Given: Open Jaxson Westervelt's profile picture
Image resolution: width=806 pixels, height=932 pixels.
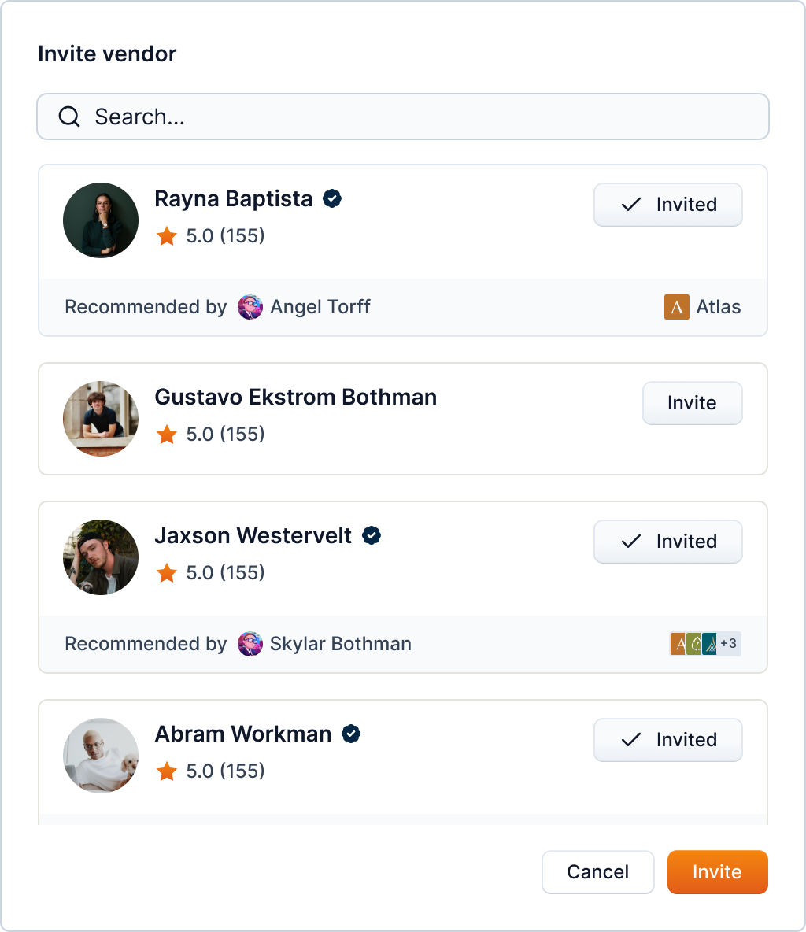Looking at the screenshot, I should coord(101,557).
